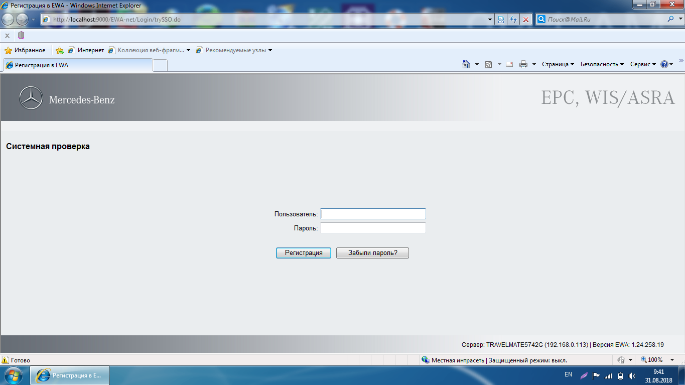This screenshot has height=385, width=685.
Task: Open the feeds dropdown arrow
Action: [499, 64]
